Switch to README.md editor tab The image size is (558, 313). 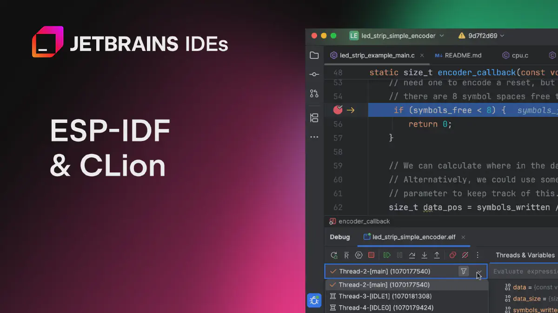click(458, 55)
